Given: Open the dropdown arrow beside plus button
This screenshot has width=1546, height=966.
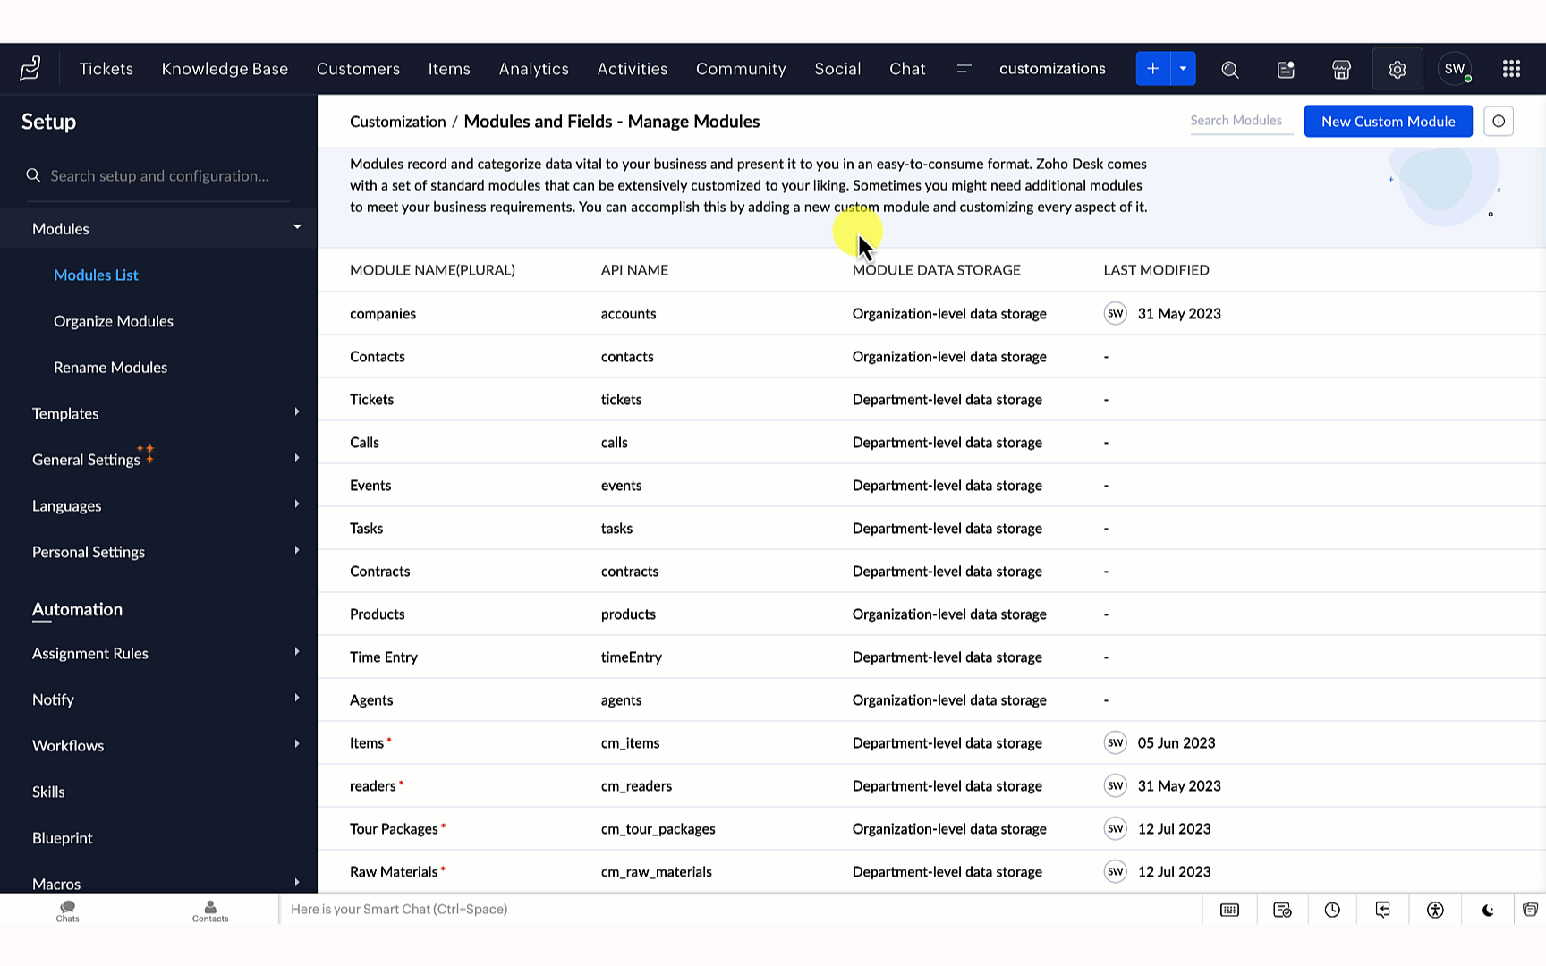Looking at the screenshot, I should [x=1183, y=69].
